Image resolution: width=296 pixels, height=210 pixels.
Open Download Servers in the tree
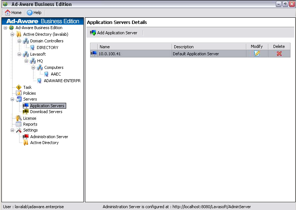46,112
